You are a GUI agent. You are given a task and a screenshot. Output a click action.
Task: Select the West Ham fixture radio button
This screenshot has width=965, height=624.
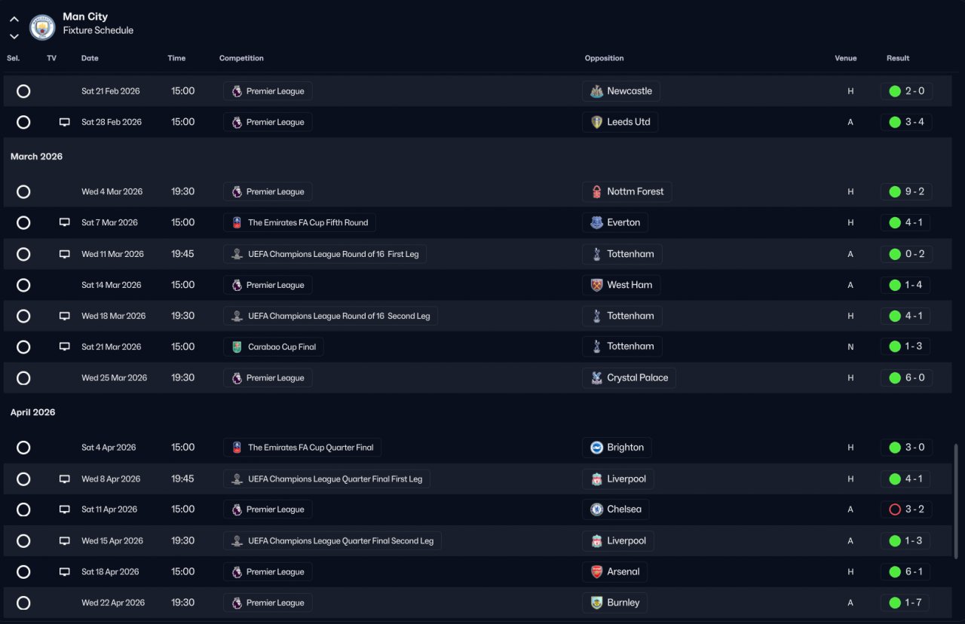coord(23,285)
